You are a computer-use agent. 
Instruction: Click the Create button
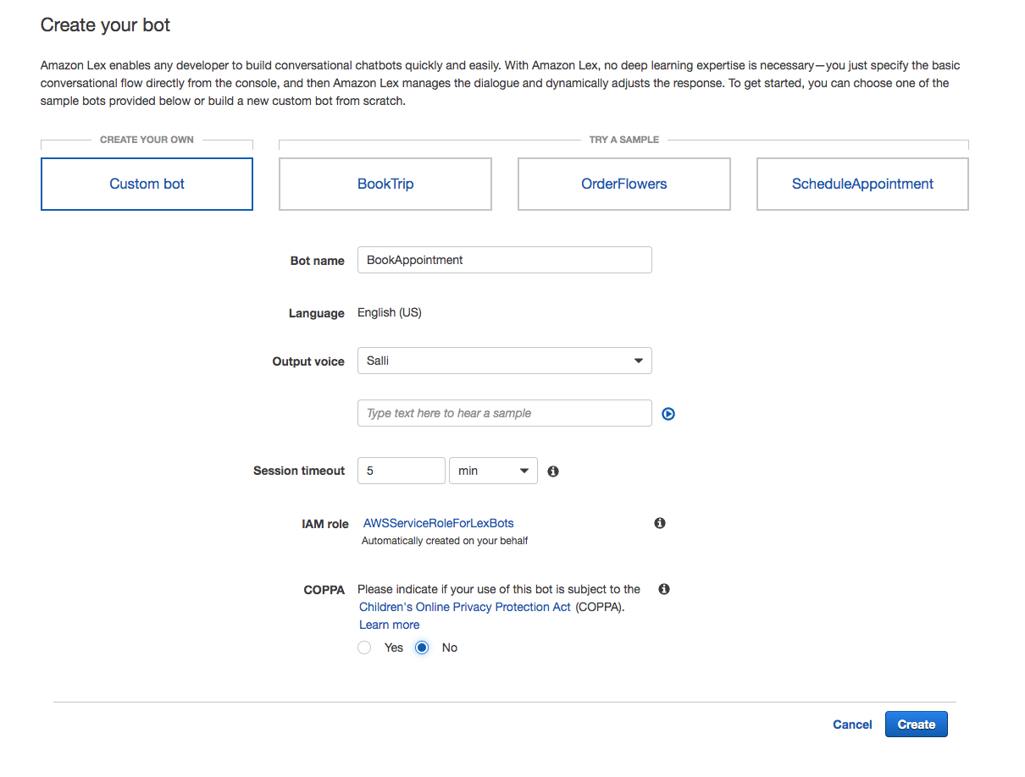[917, 725]
